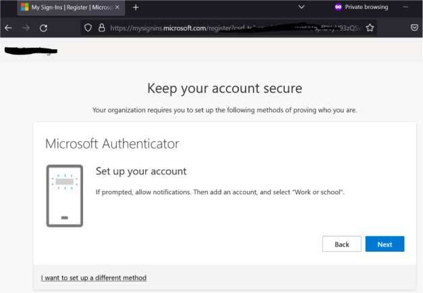The height and width of the screenshot is (293, 423).
Task: Choose 'I want to set up a different method'
Action: [x=94, y=277]
